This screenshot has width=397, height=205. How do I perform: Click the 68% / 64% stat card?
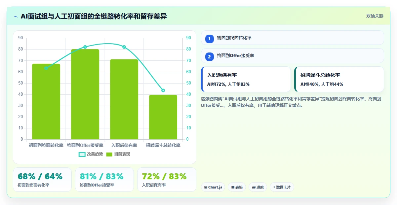click(42, 180)
